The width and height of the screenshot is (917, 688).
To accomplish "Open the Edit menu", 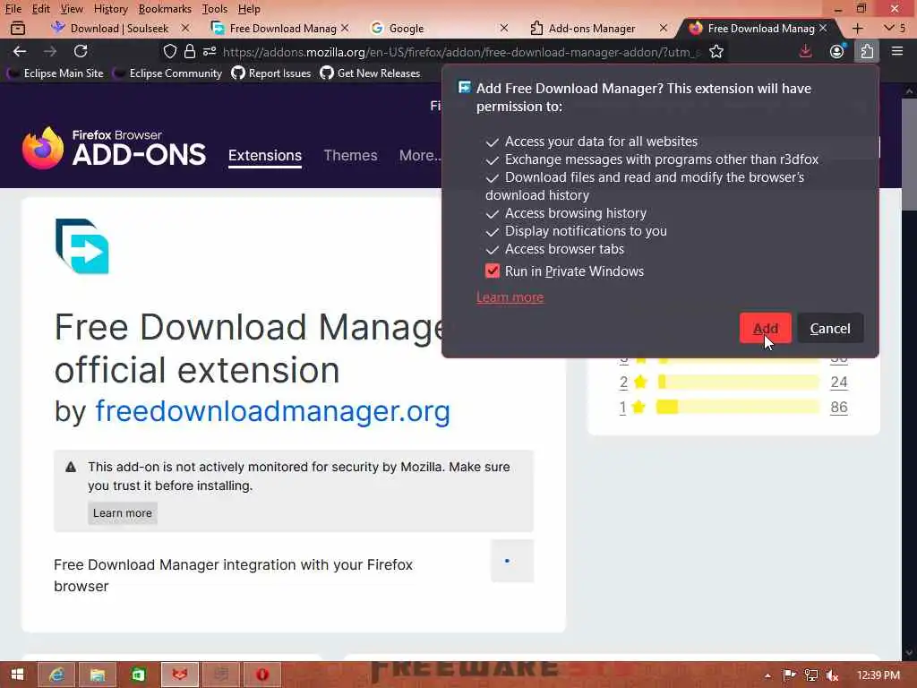I will (40, 9).
